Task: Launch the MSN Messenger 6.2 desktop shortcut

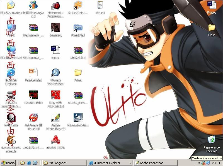Action: click(x=33, y=5)
